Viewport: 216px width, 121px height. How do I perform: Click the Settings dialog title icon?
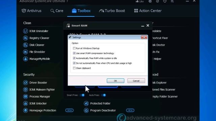point(70,37)
